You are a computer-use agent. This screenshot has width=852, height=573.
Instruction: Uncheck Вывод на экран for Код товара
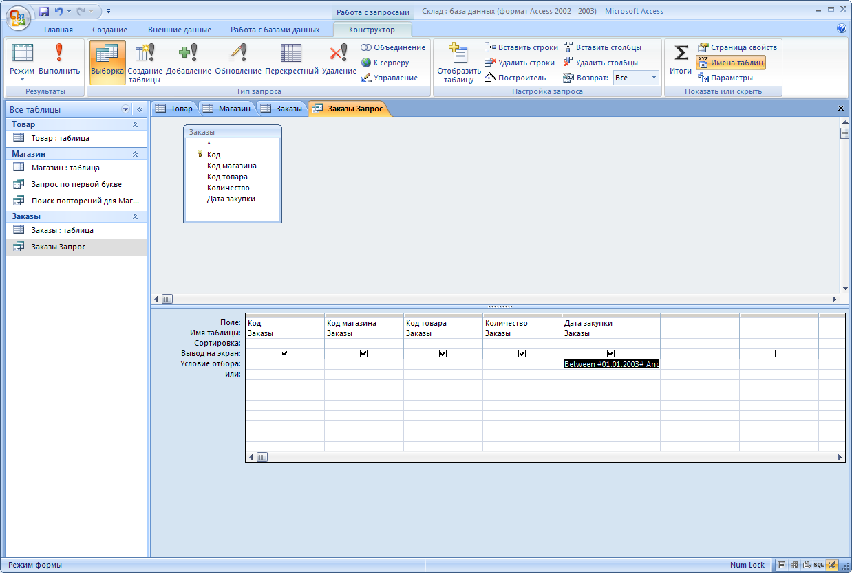click(443, 353)
